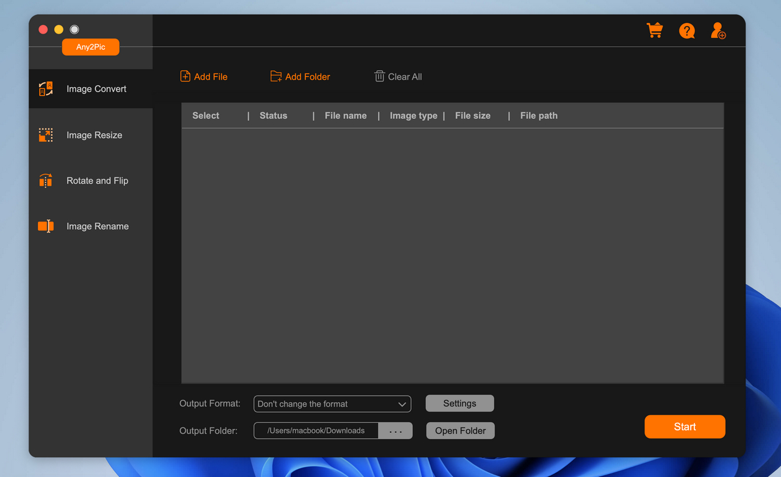781x477 pixels.
Task: Open the shopping cart icon
Action: point(655,30)
